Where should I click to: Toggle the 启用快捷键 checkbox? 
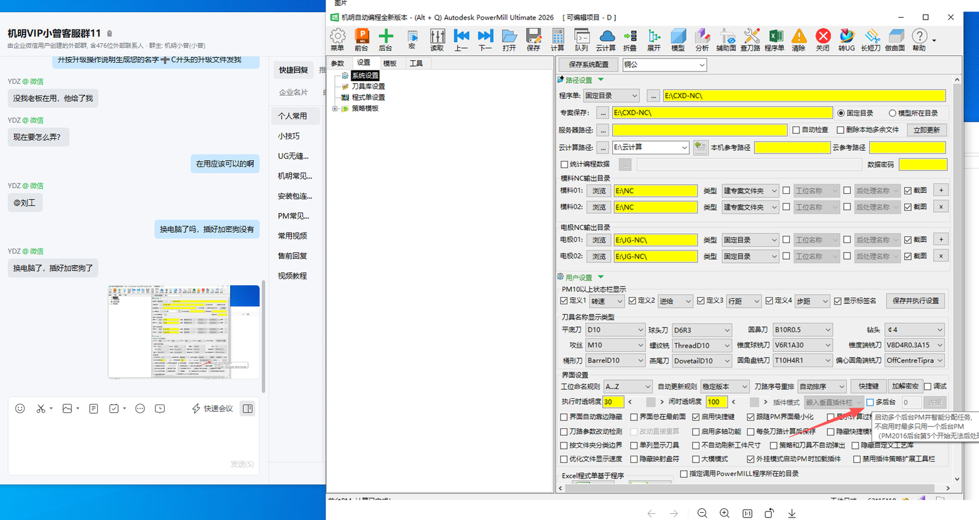(696, 417)
